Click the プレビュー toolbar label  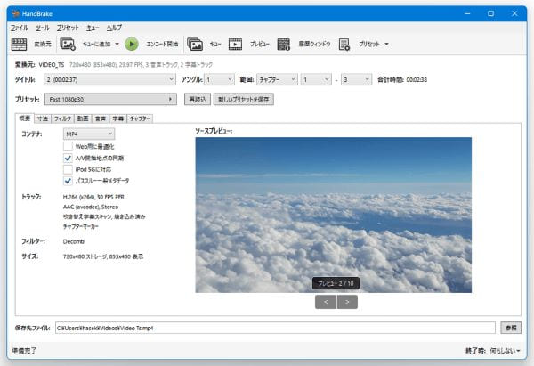click(260, 44)
